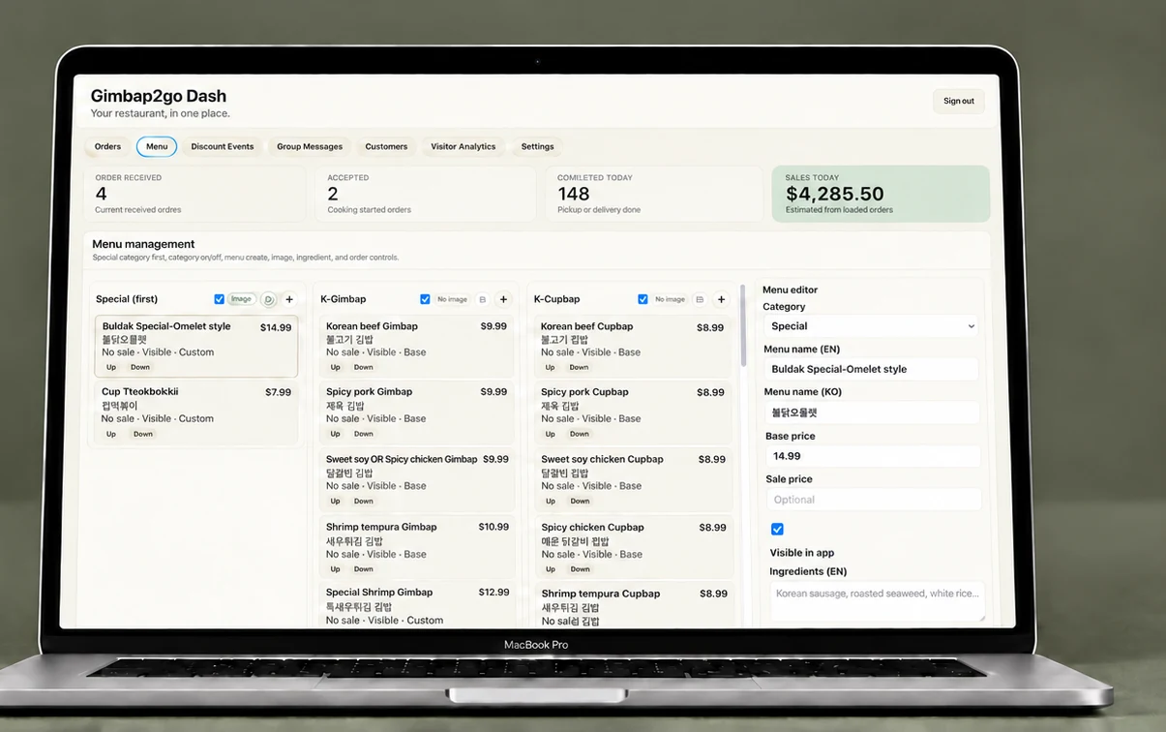Screen dimensions: 1166x732
Task: Open the Settings tab
Action: 538,147
